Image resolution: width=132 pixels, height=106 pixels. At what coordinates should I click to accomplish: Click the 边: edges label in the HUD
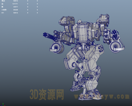[2, 4]
